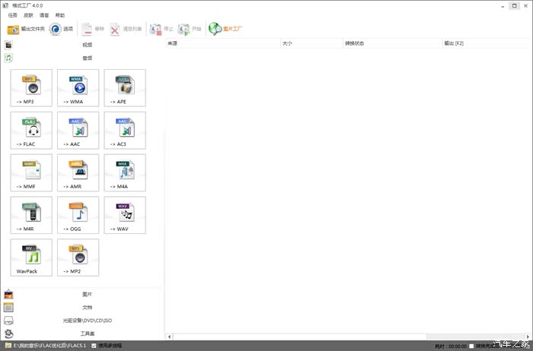Viewport: 533px width, 351px height.
Task: Expand the 图片 picture category
Action: [87, 295]
